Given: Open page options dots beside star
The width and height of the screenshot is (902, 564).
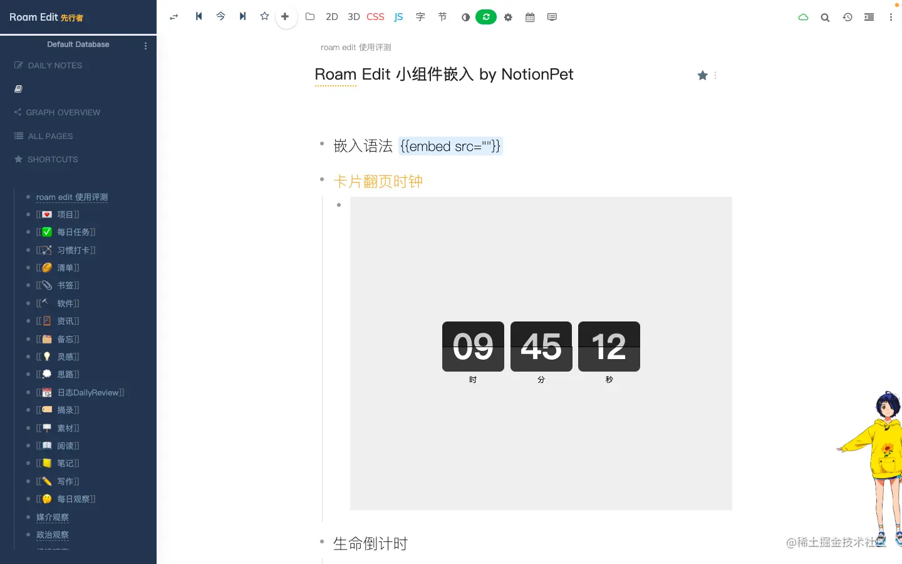Looking at the screenshot, I should point(715,75).
